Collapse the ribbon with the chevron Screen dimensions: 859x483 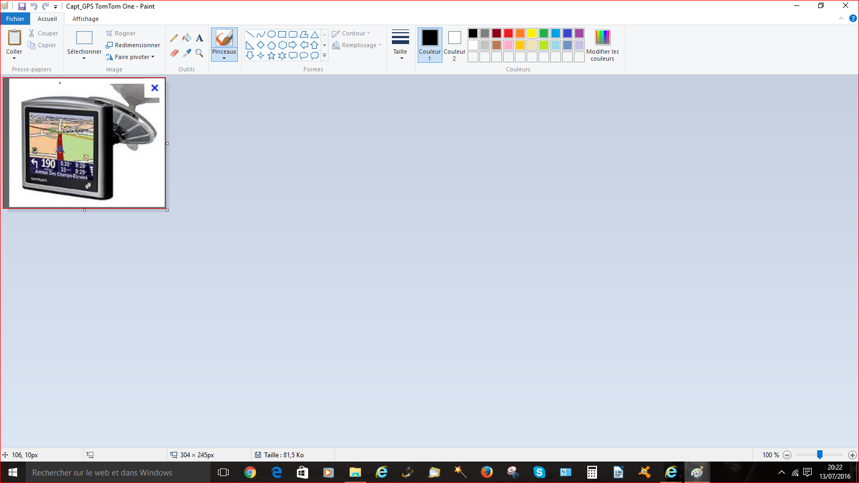pos(841,18)
